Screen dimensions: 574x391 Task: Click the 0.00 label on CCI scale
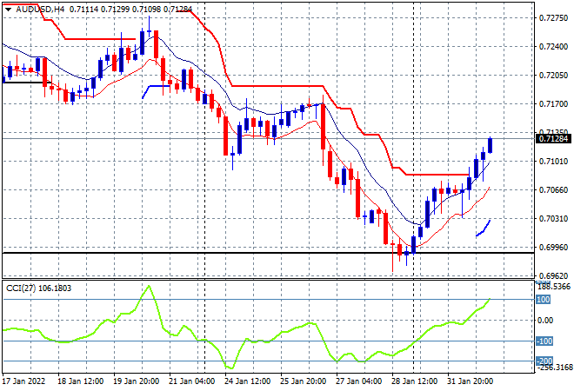[x=545, y=321]
